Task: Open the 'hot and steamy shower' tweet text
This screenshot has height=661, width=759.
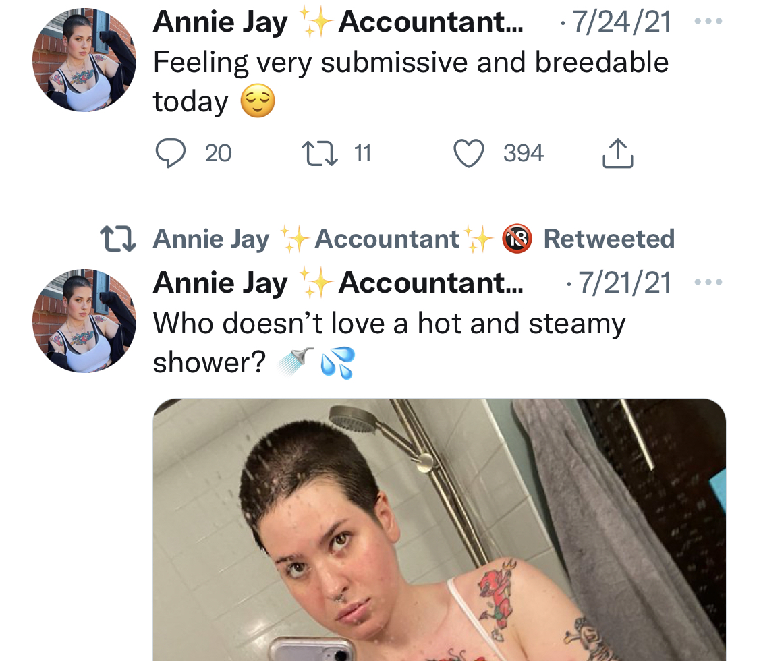Action: click(x=390, y=343)
